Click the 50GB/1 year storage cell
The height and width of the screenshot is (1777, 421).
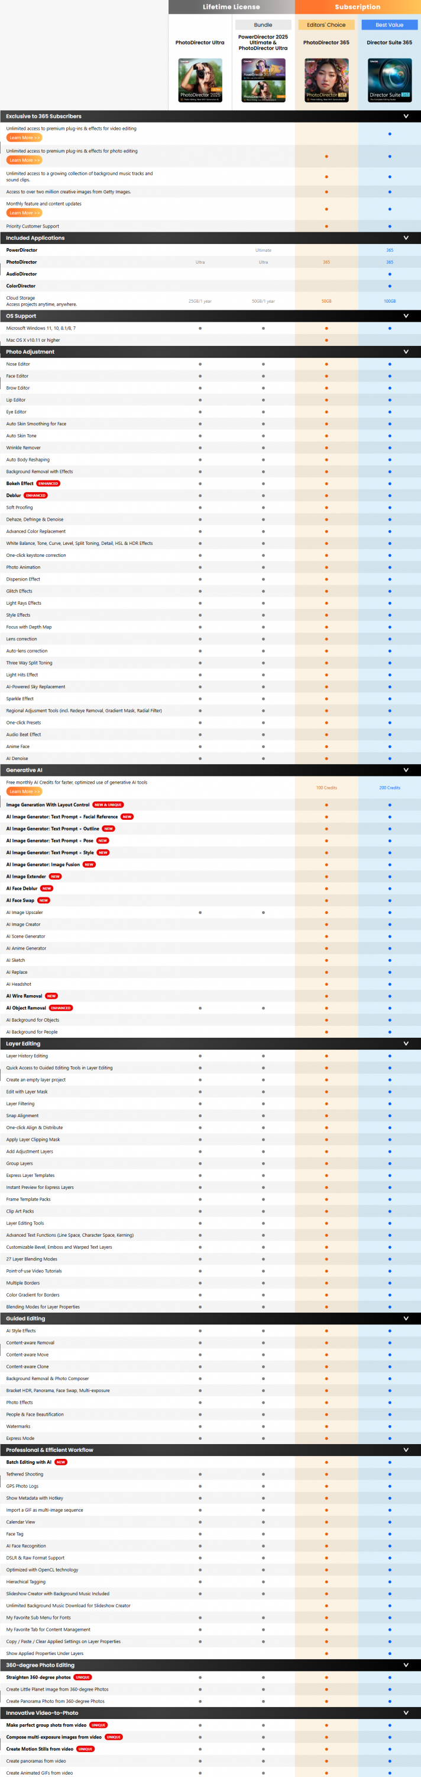[263, 301]
